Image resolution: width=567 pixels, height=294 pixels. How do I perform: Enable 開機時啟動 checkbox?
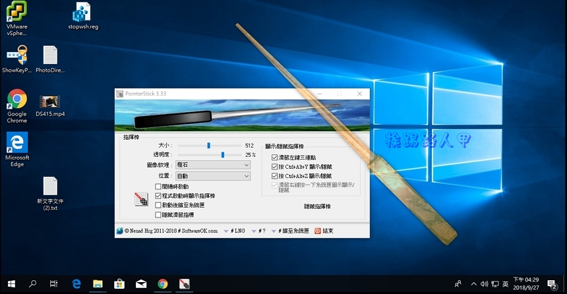point(158,187)
